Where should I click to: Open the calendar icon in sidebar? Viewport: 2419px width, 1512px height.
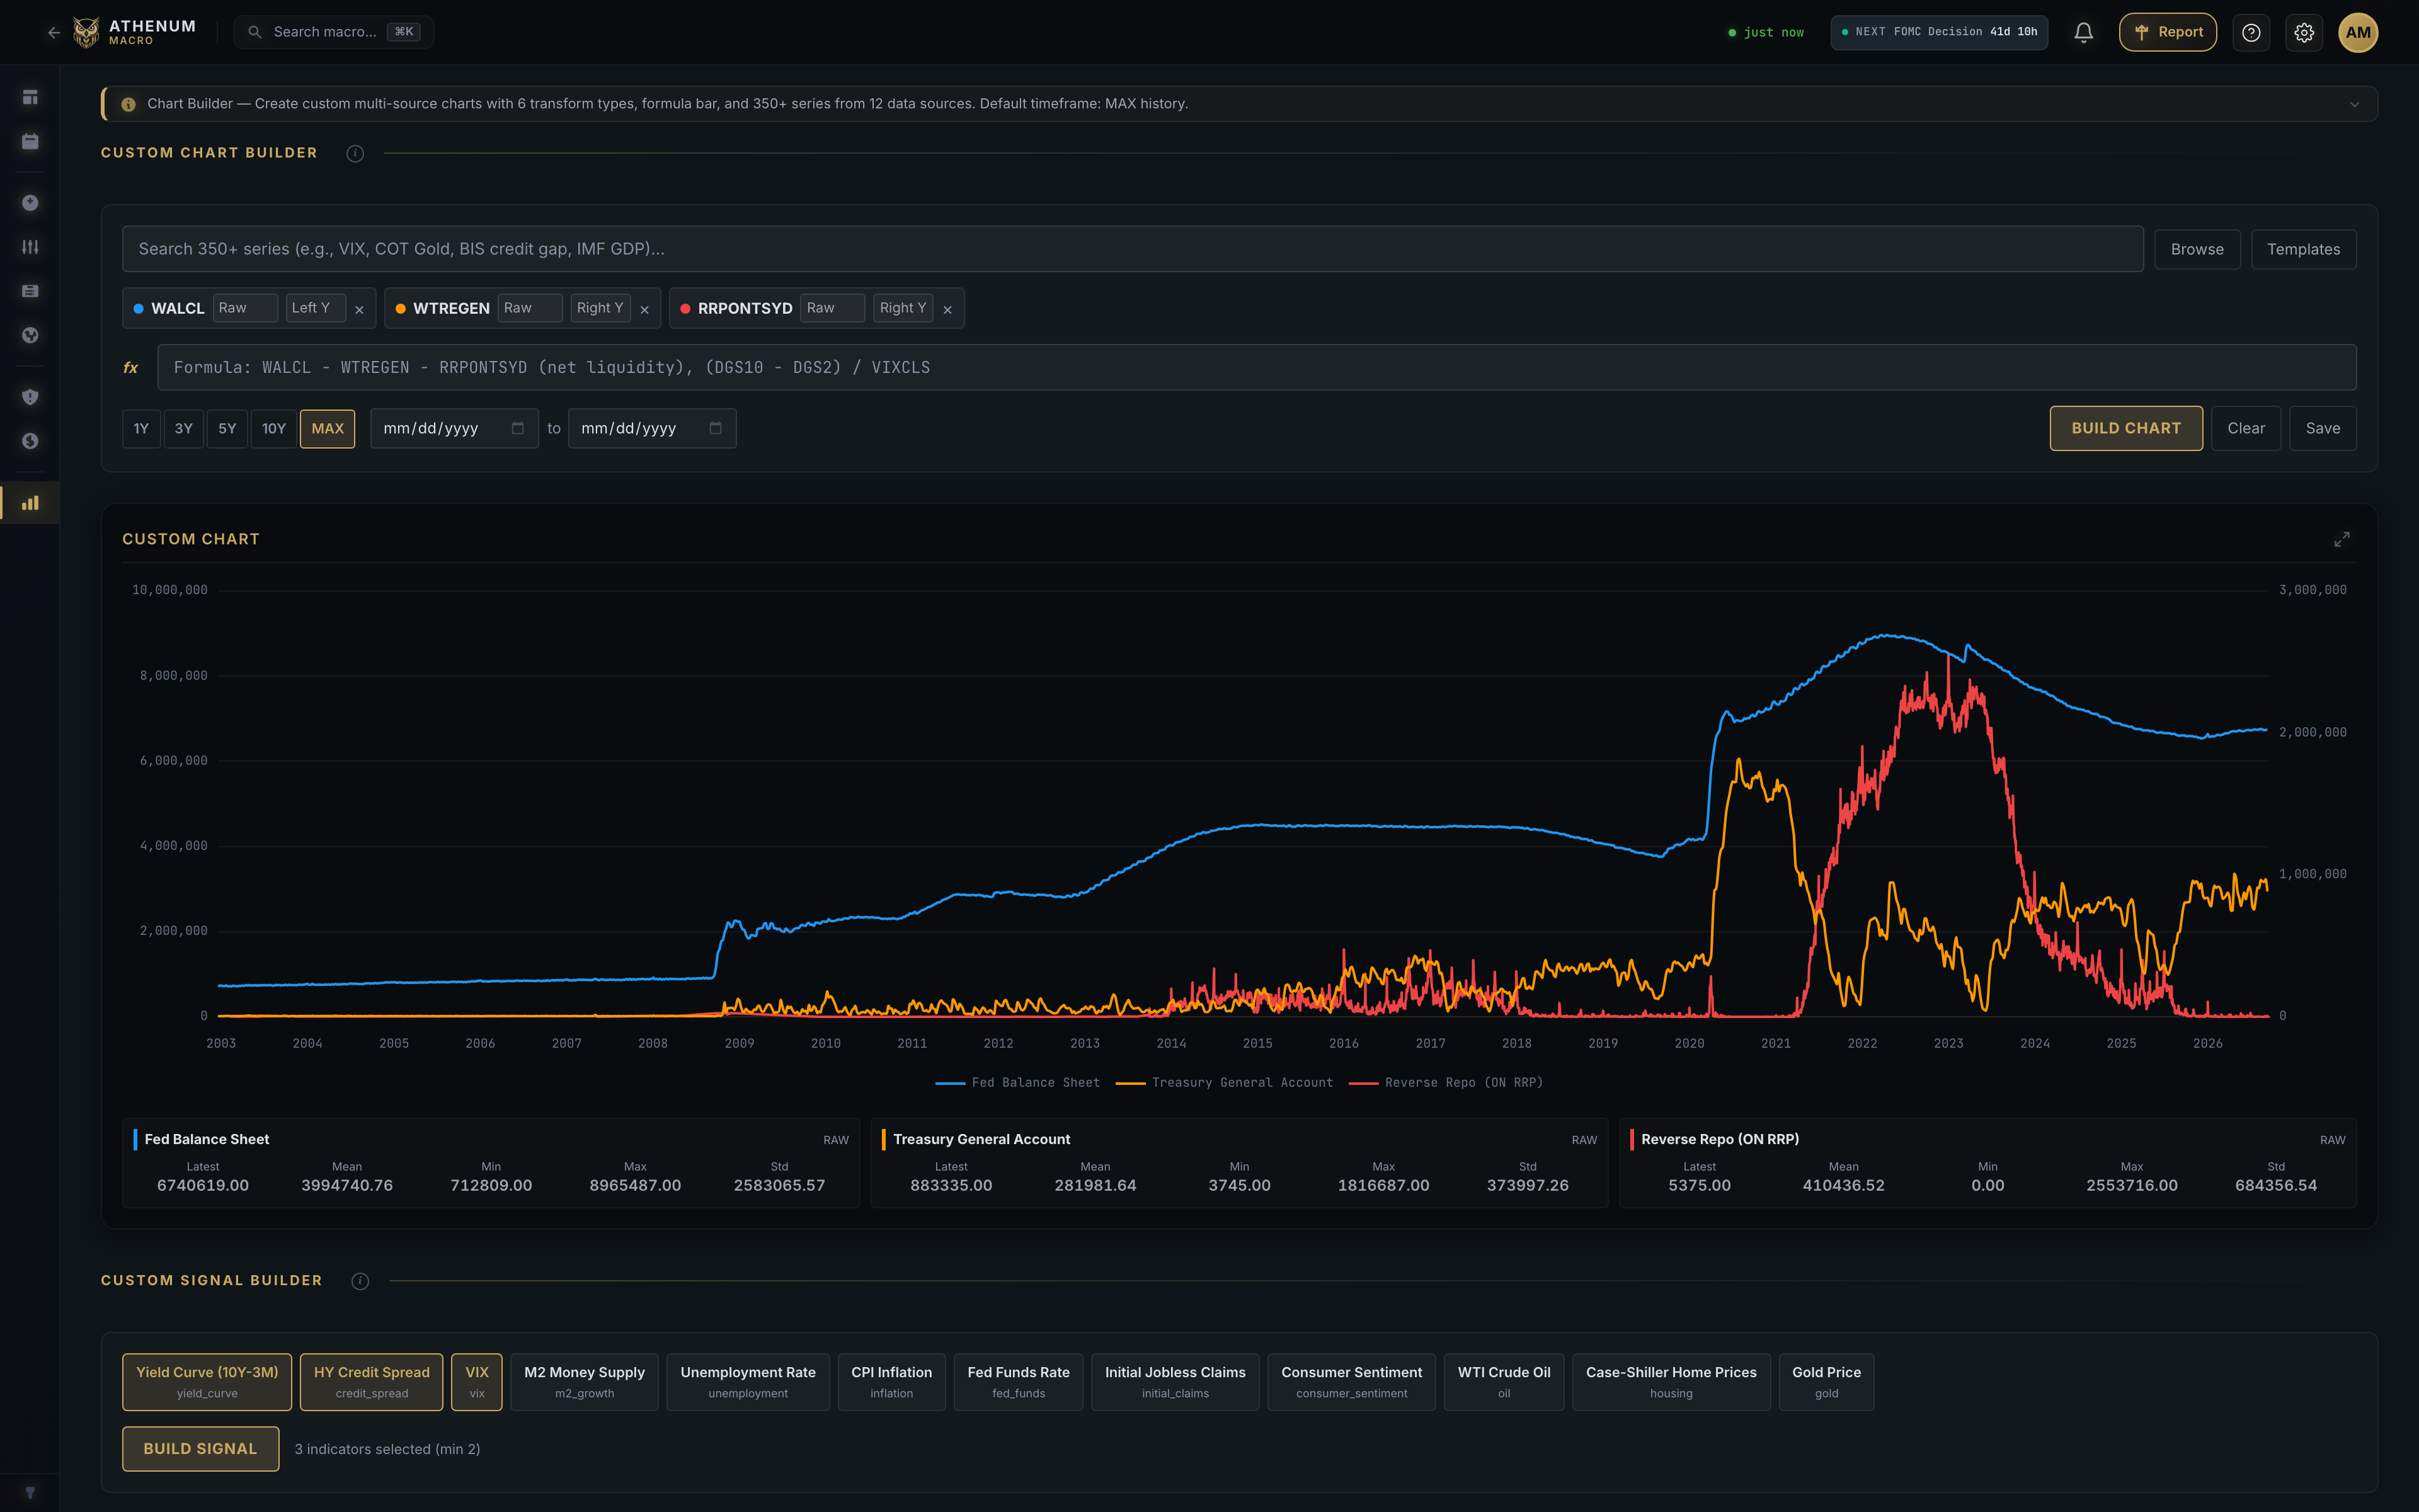point(30,141)
